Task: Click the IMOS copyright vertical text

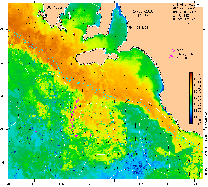Action: 206,143
